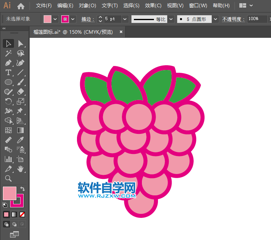Click the 不透明度 opacity panel link
Viewport: 271px width, 240px height.
tap(233, 19)
